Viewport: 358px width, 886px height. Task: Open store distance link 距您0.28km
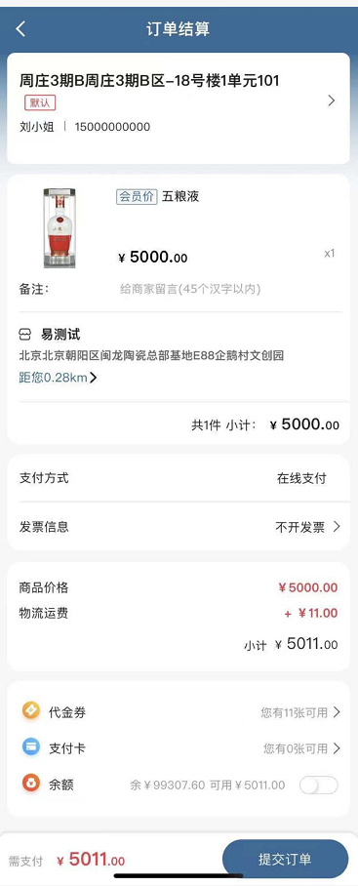click(x=59, y=378)
